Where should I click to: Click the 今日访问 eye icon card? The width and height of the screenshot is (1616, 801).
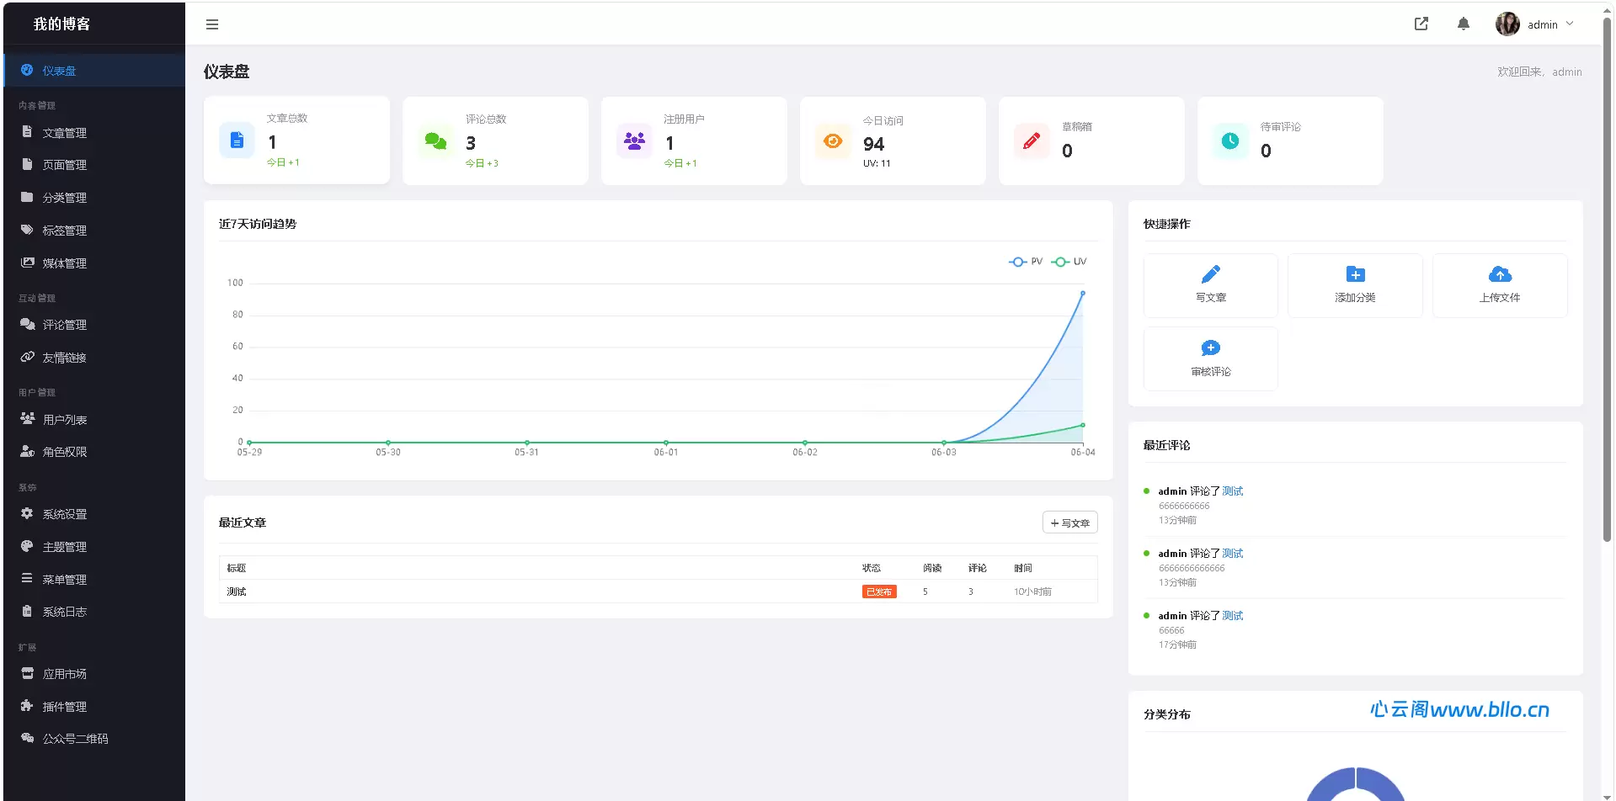893,141
